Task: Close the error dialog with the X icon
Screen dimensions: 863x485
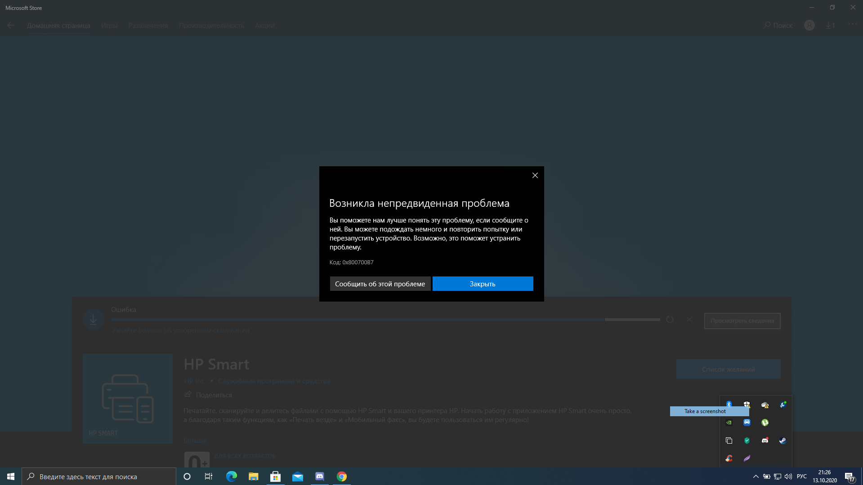Action: [535, 175]
